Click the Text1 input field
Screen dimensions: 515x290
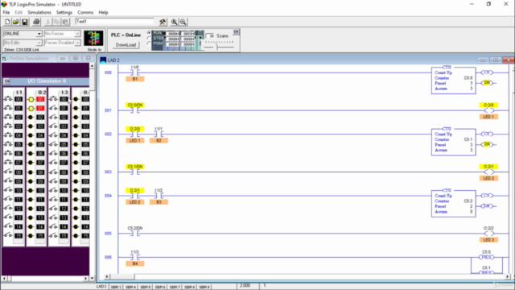coord(114,22)
